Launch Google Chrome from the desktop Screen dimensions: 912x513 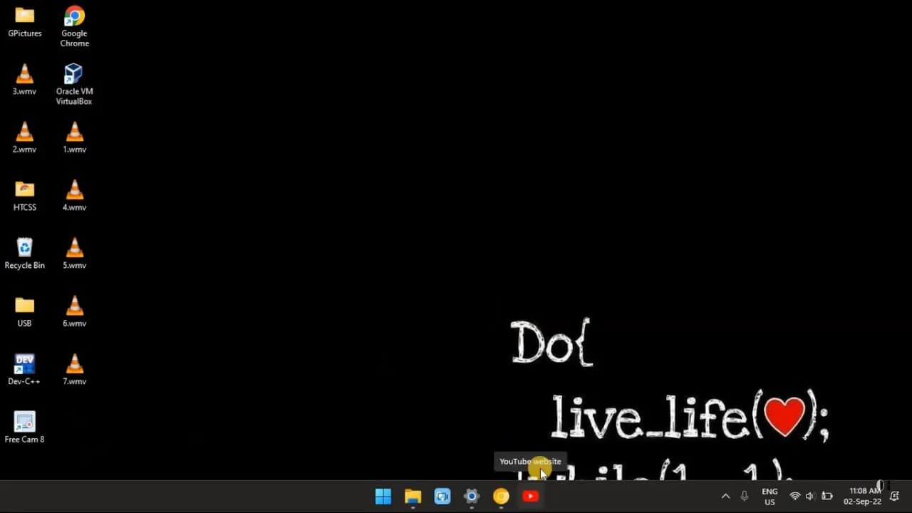[x=74, y=16]
